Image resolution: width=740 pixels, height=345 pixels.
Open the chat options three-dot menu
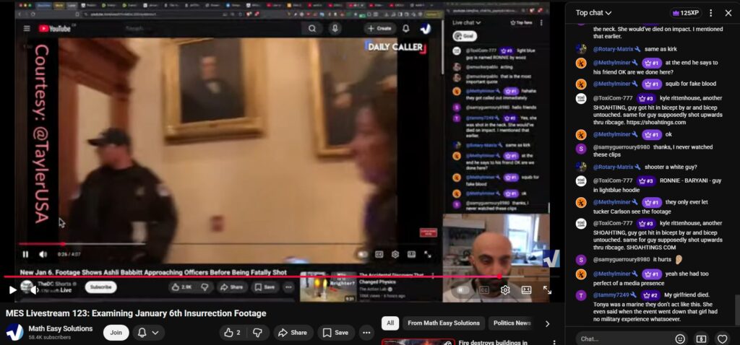click(x=710, y=13)
